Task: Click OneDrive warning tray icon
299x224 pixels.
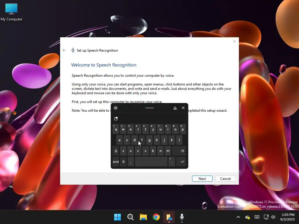Action: pos(248,217)
